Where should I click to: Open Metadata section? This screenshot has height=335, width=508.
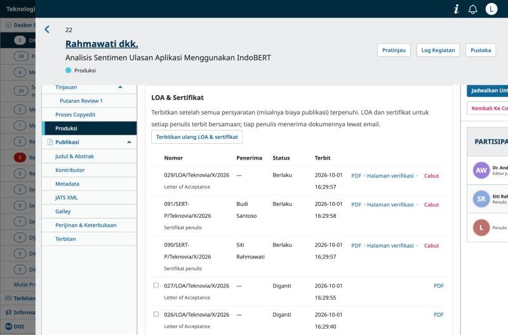tap(89, 184)
